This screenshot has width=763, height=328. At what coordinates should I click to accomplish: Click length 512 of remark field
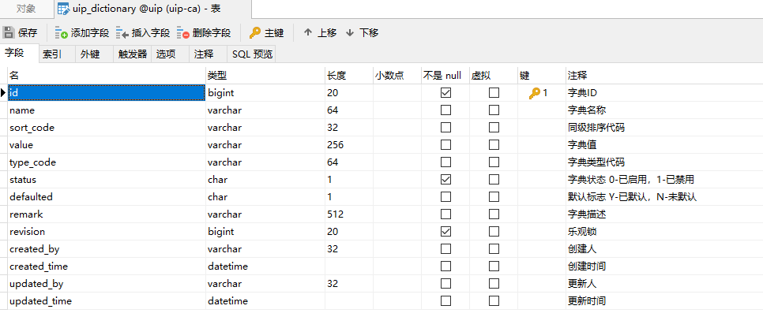pos(335,214)
